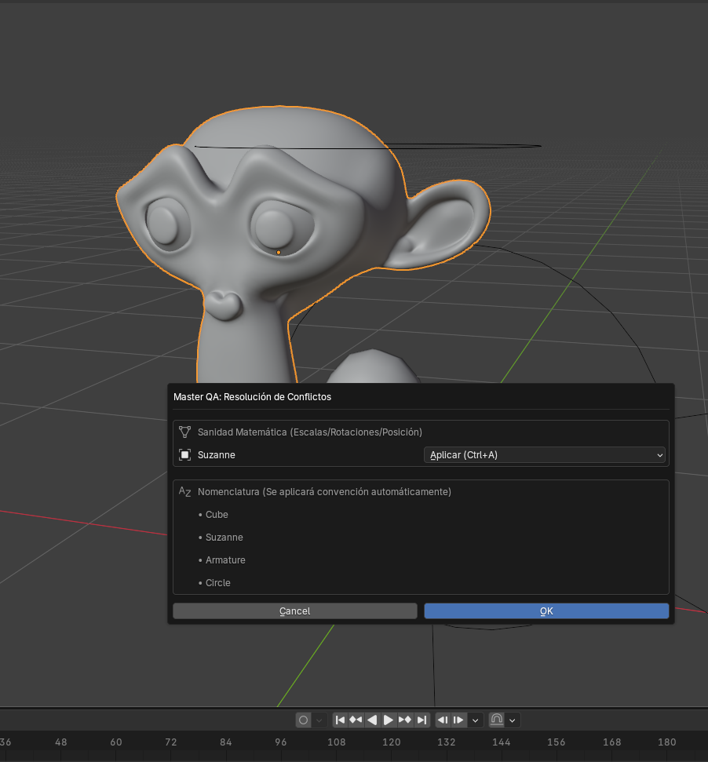Jump to the last frame of playback

422,720
